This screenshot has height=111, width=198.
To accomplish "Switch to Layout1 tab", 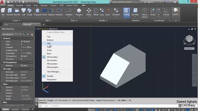I will pyautogui.click(x=15, y=109).
